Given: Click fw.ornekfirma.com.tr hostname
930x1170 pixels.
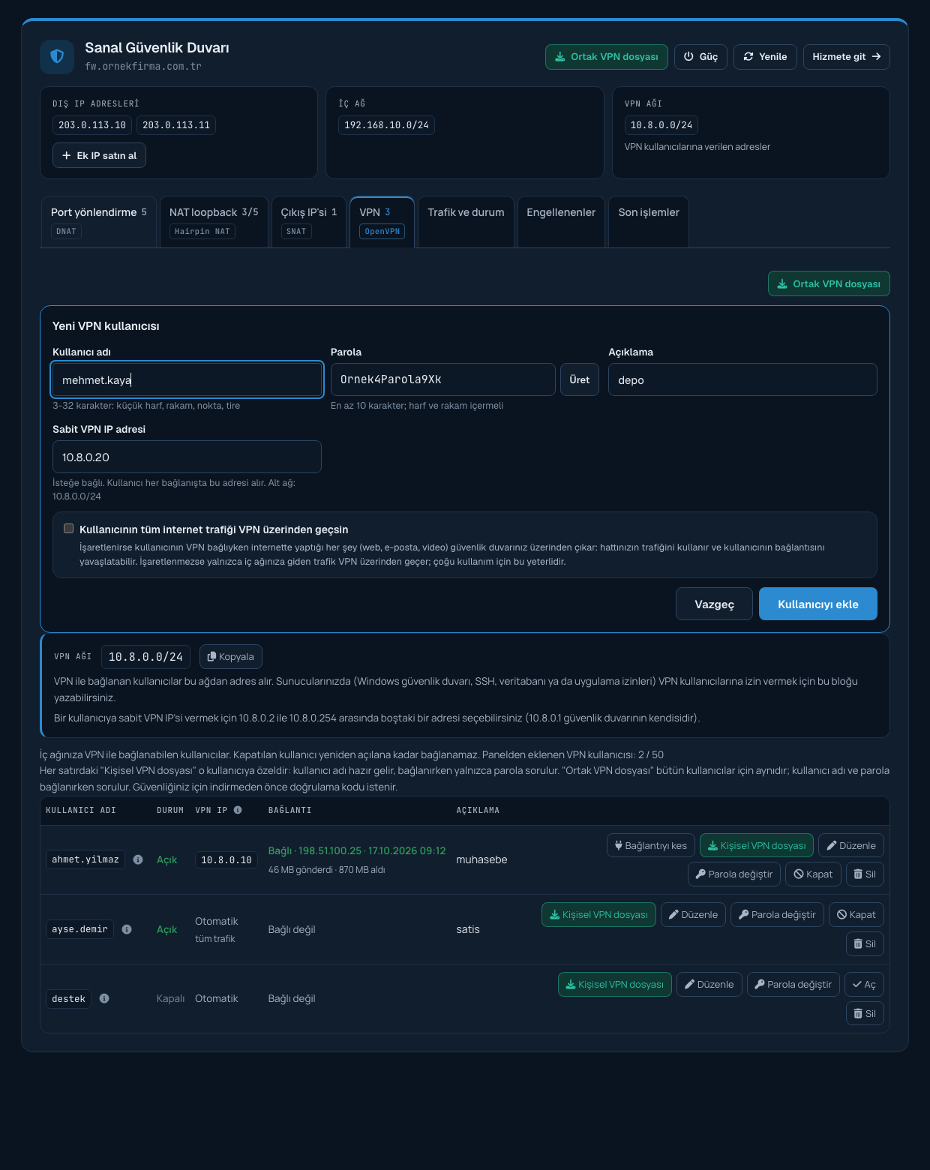Looking at the screenshot, I should click(x=143, y=66).
